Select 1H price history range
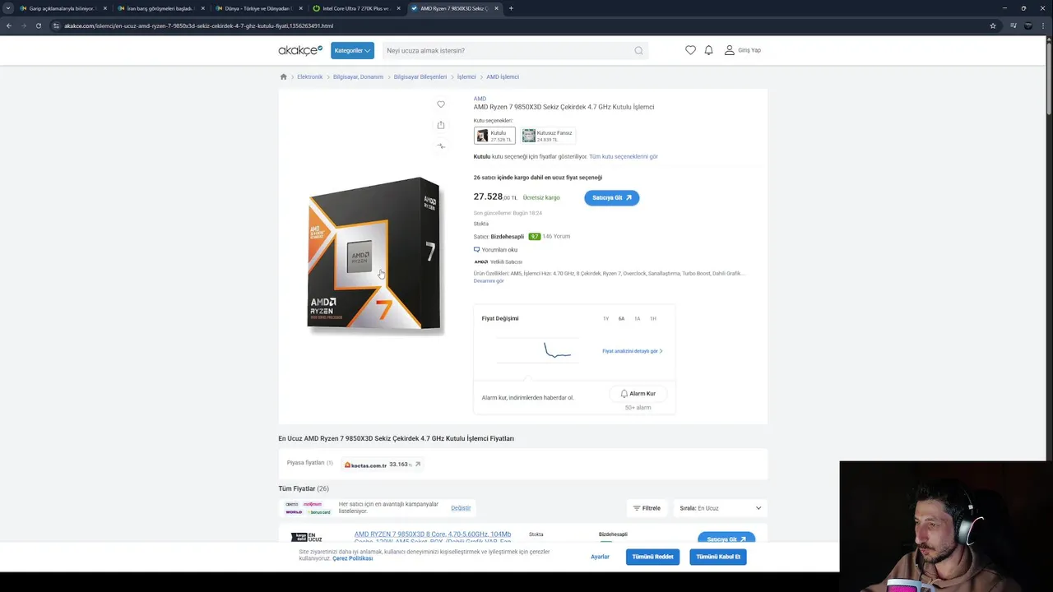This screenshot has width=1053, height=592. coord(653,319)
